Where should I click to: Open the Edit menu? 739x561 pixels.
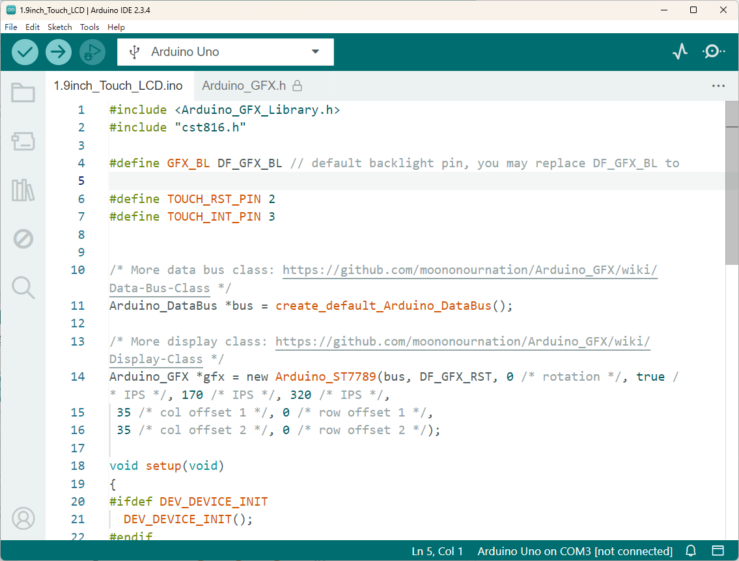pos(33,27)
